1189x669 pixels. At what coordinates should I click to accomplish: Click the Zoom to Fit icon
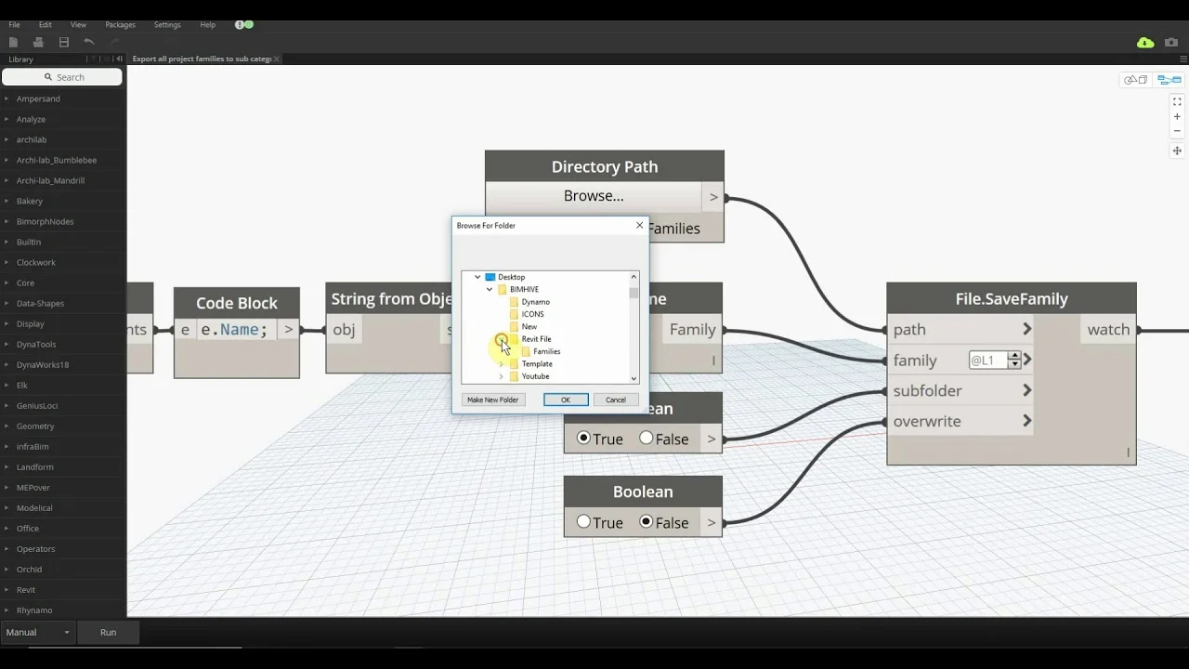tap(1177, 101)
